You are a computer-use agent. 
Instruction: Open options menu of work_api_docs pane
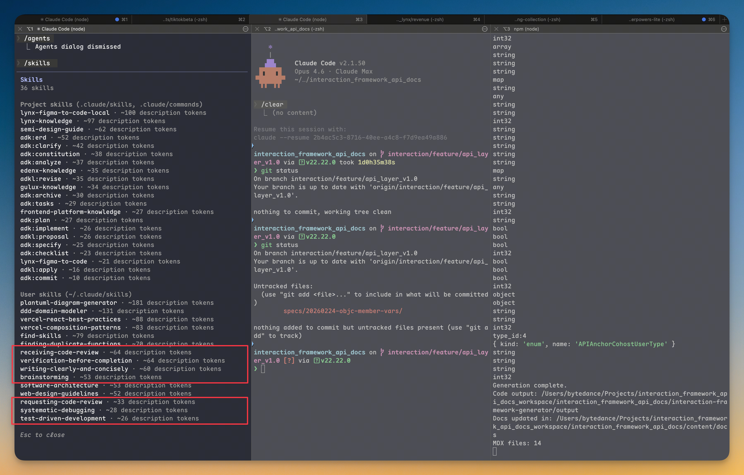pos(484,29)
